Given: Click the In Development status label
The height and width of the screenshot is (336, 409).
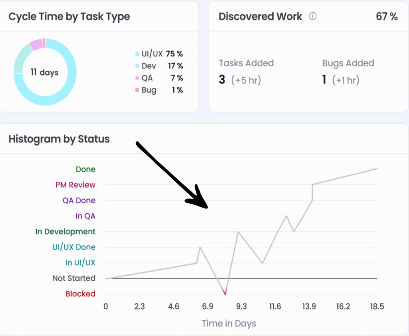Looking at the screenshot, I should click(66, 231).
